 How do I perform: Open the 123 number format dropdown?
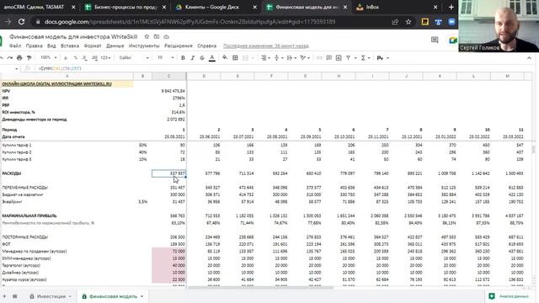click(x=105, y=58)
